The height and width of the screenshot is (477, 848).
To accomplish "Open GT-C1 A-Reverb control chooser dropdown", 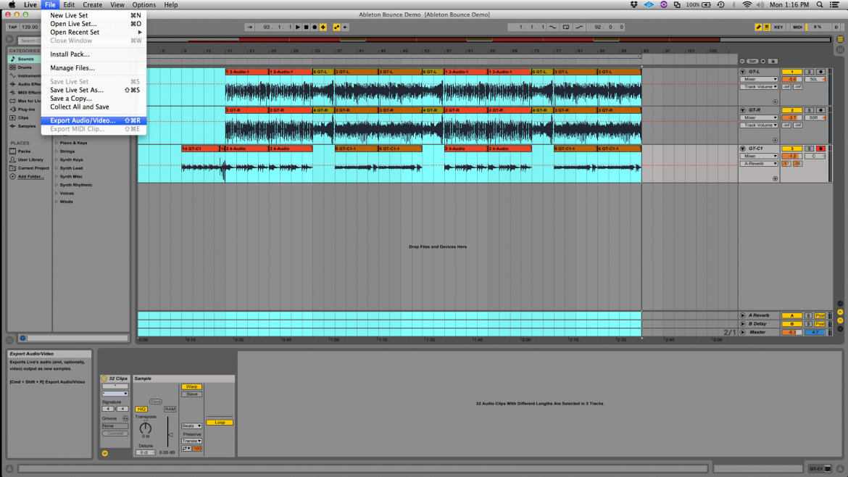I will [x=759, y=164].
